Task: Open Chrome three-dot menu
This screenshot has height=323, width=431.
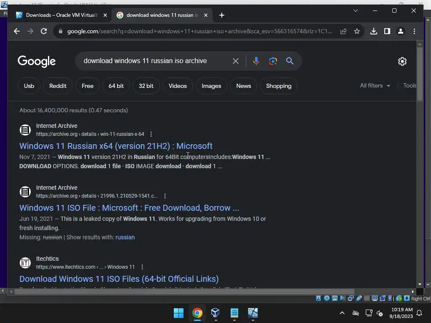Action: tap(414, 31)
